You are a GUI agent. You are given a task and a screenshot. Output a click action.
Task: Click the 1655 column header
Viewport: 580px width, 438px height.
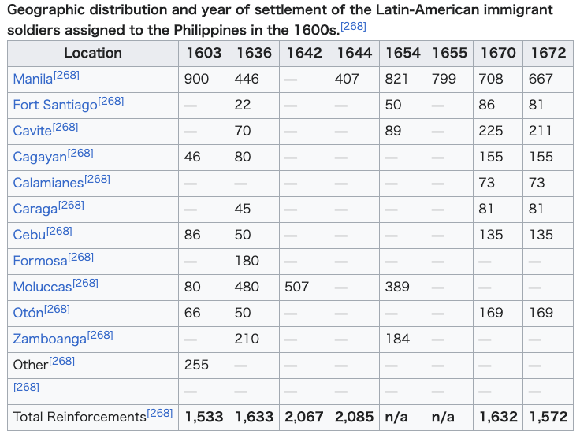point(449,54)
